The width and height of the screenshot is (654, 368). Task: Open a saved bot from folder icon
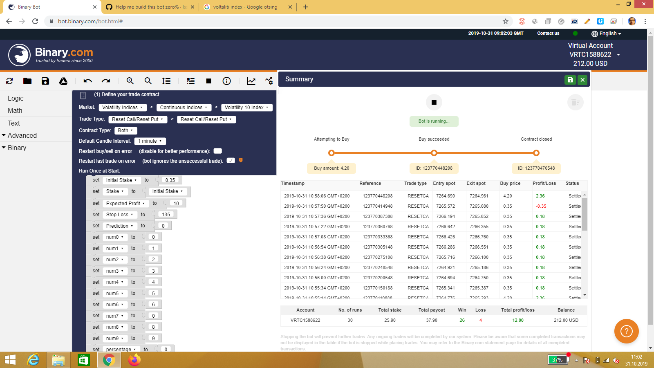pyautogui.click(x=27, y=81)
